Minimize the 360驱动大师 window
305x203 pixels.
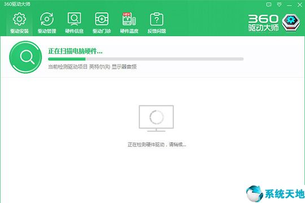pyautogui.click(x=289, y=5)
